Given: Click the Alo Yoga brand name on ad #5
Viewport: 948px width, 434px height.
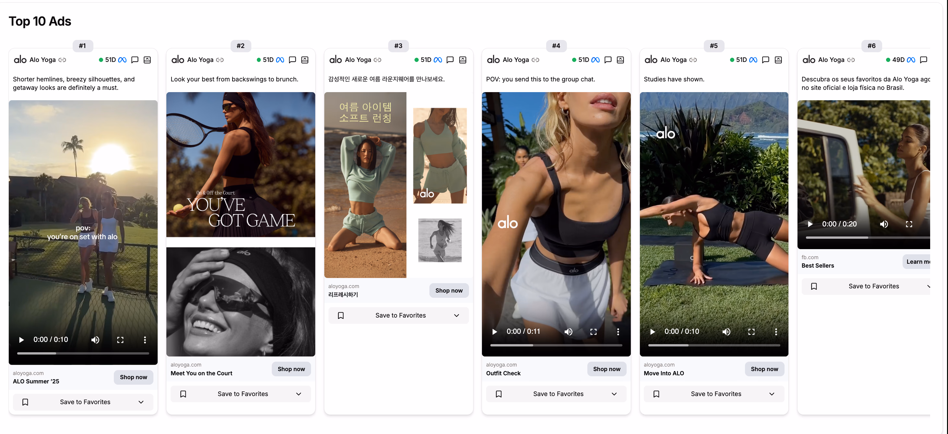Looking at the screenshot, I should click(674, 60).
